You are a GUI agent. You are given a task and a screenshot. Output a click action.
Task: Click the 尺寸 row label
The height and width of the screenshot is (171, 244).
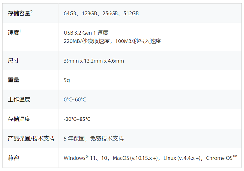13,61
